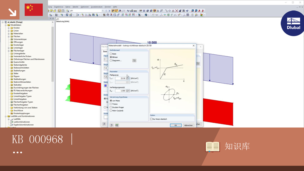Viewport: 304px width, 171px height.
Task: Choose Drucker-Prager yield hypothesis
Action: [111, 107]
